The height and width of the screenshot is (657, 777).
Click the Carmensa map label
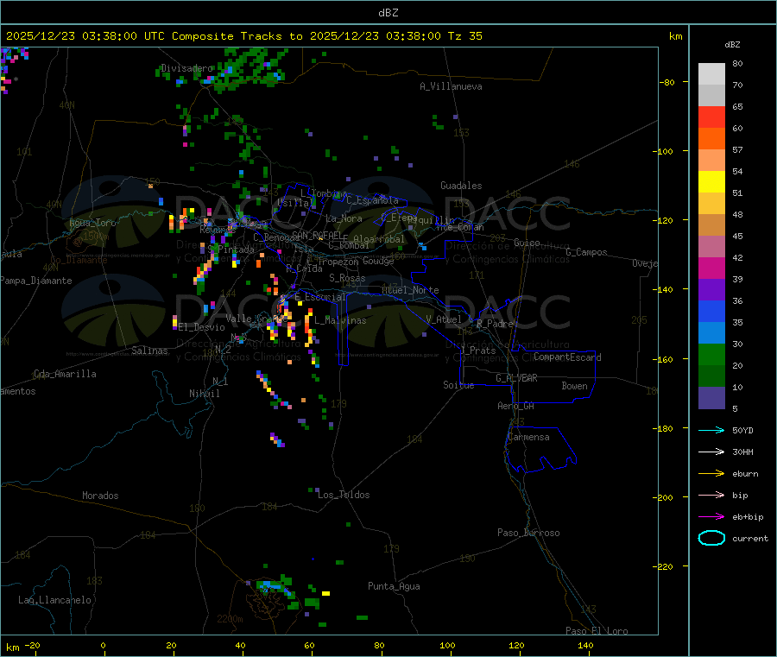[528, 437]
